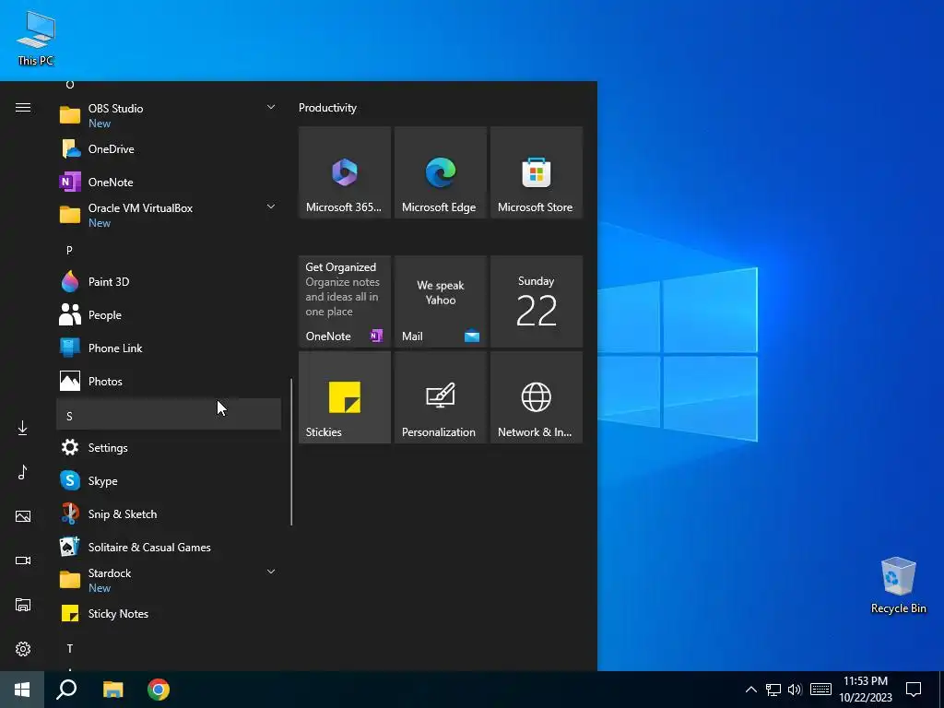Launch Phone Link
This screenshot has height=708, width=944.
coord(169,348)
